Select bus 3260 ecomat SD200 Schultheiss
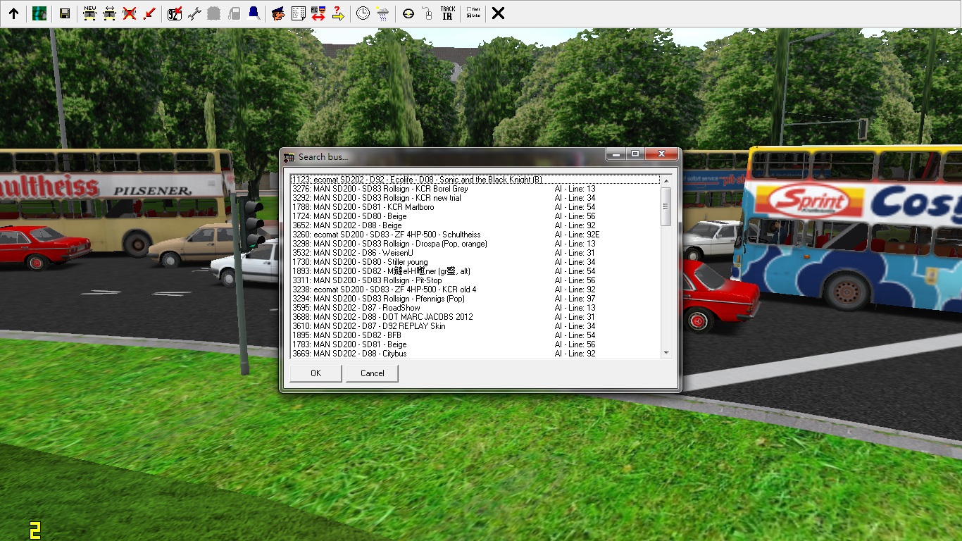 click(x=396, y=235)
